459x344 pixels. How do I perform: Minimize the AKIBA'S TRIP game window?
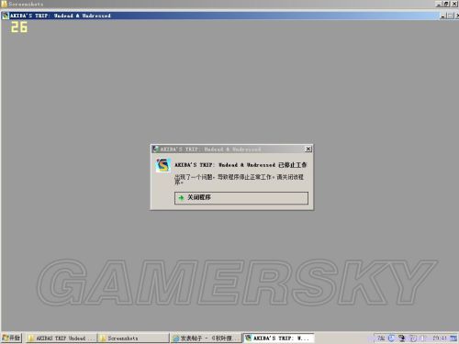coord(443,16)
